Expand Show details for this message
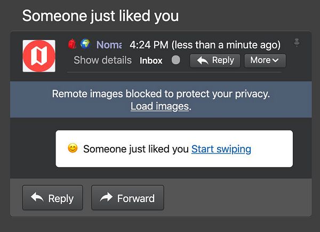Viewport: 320px width, 232px height. pos(102,60)
